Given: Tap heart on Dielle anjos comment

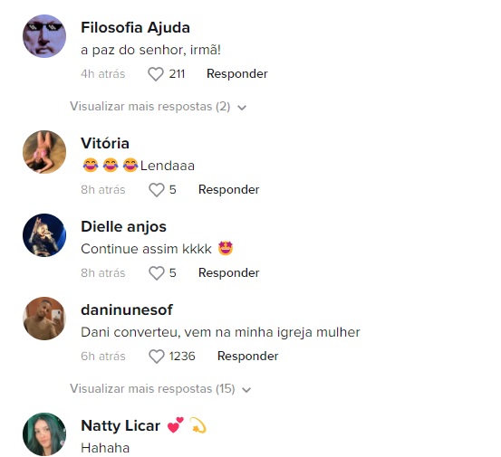Looking at the screenshot, I should click(x=157, y=273).
